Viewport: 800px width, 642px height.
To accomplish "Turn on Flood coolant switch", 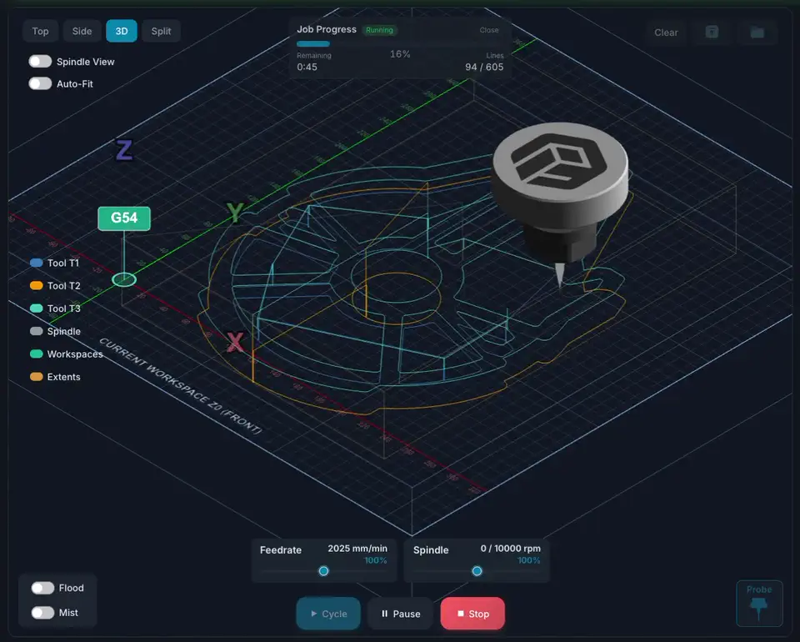I will [42, 588].
